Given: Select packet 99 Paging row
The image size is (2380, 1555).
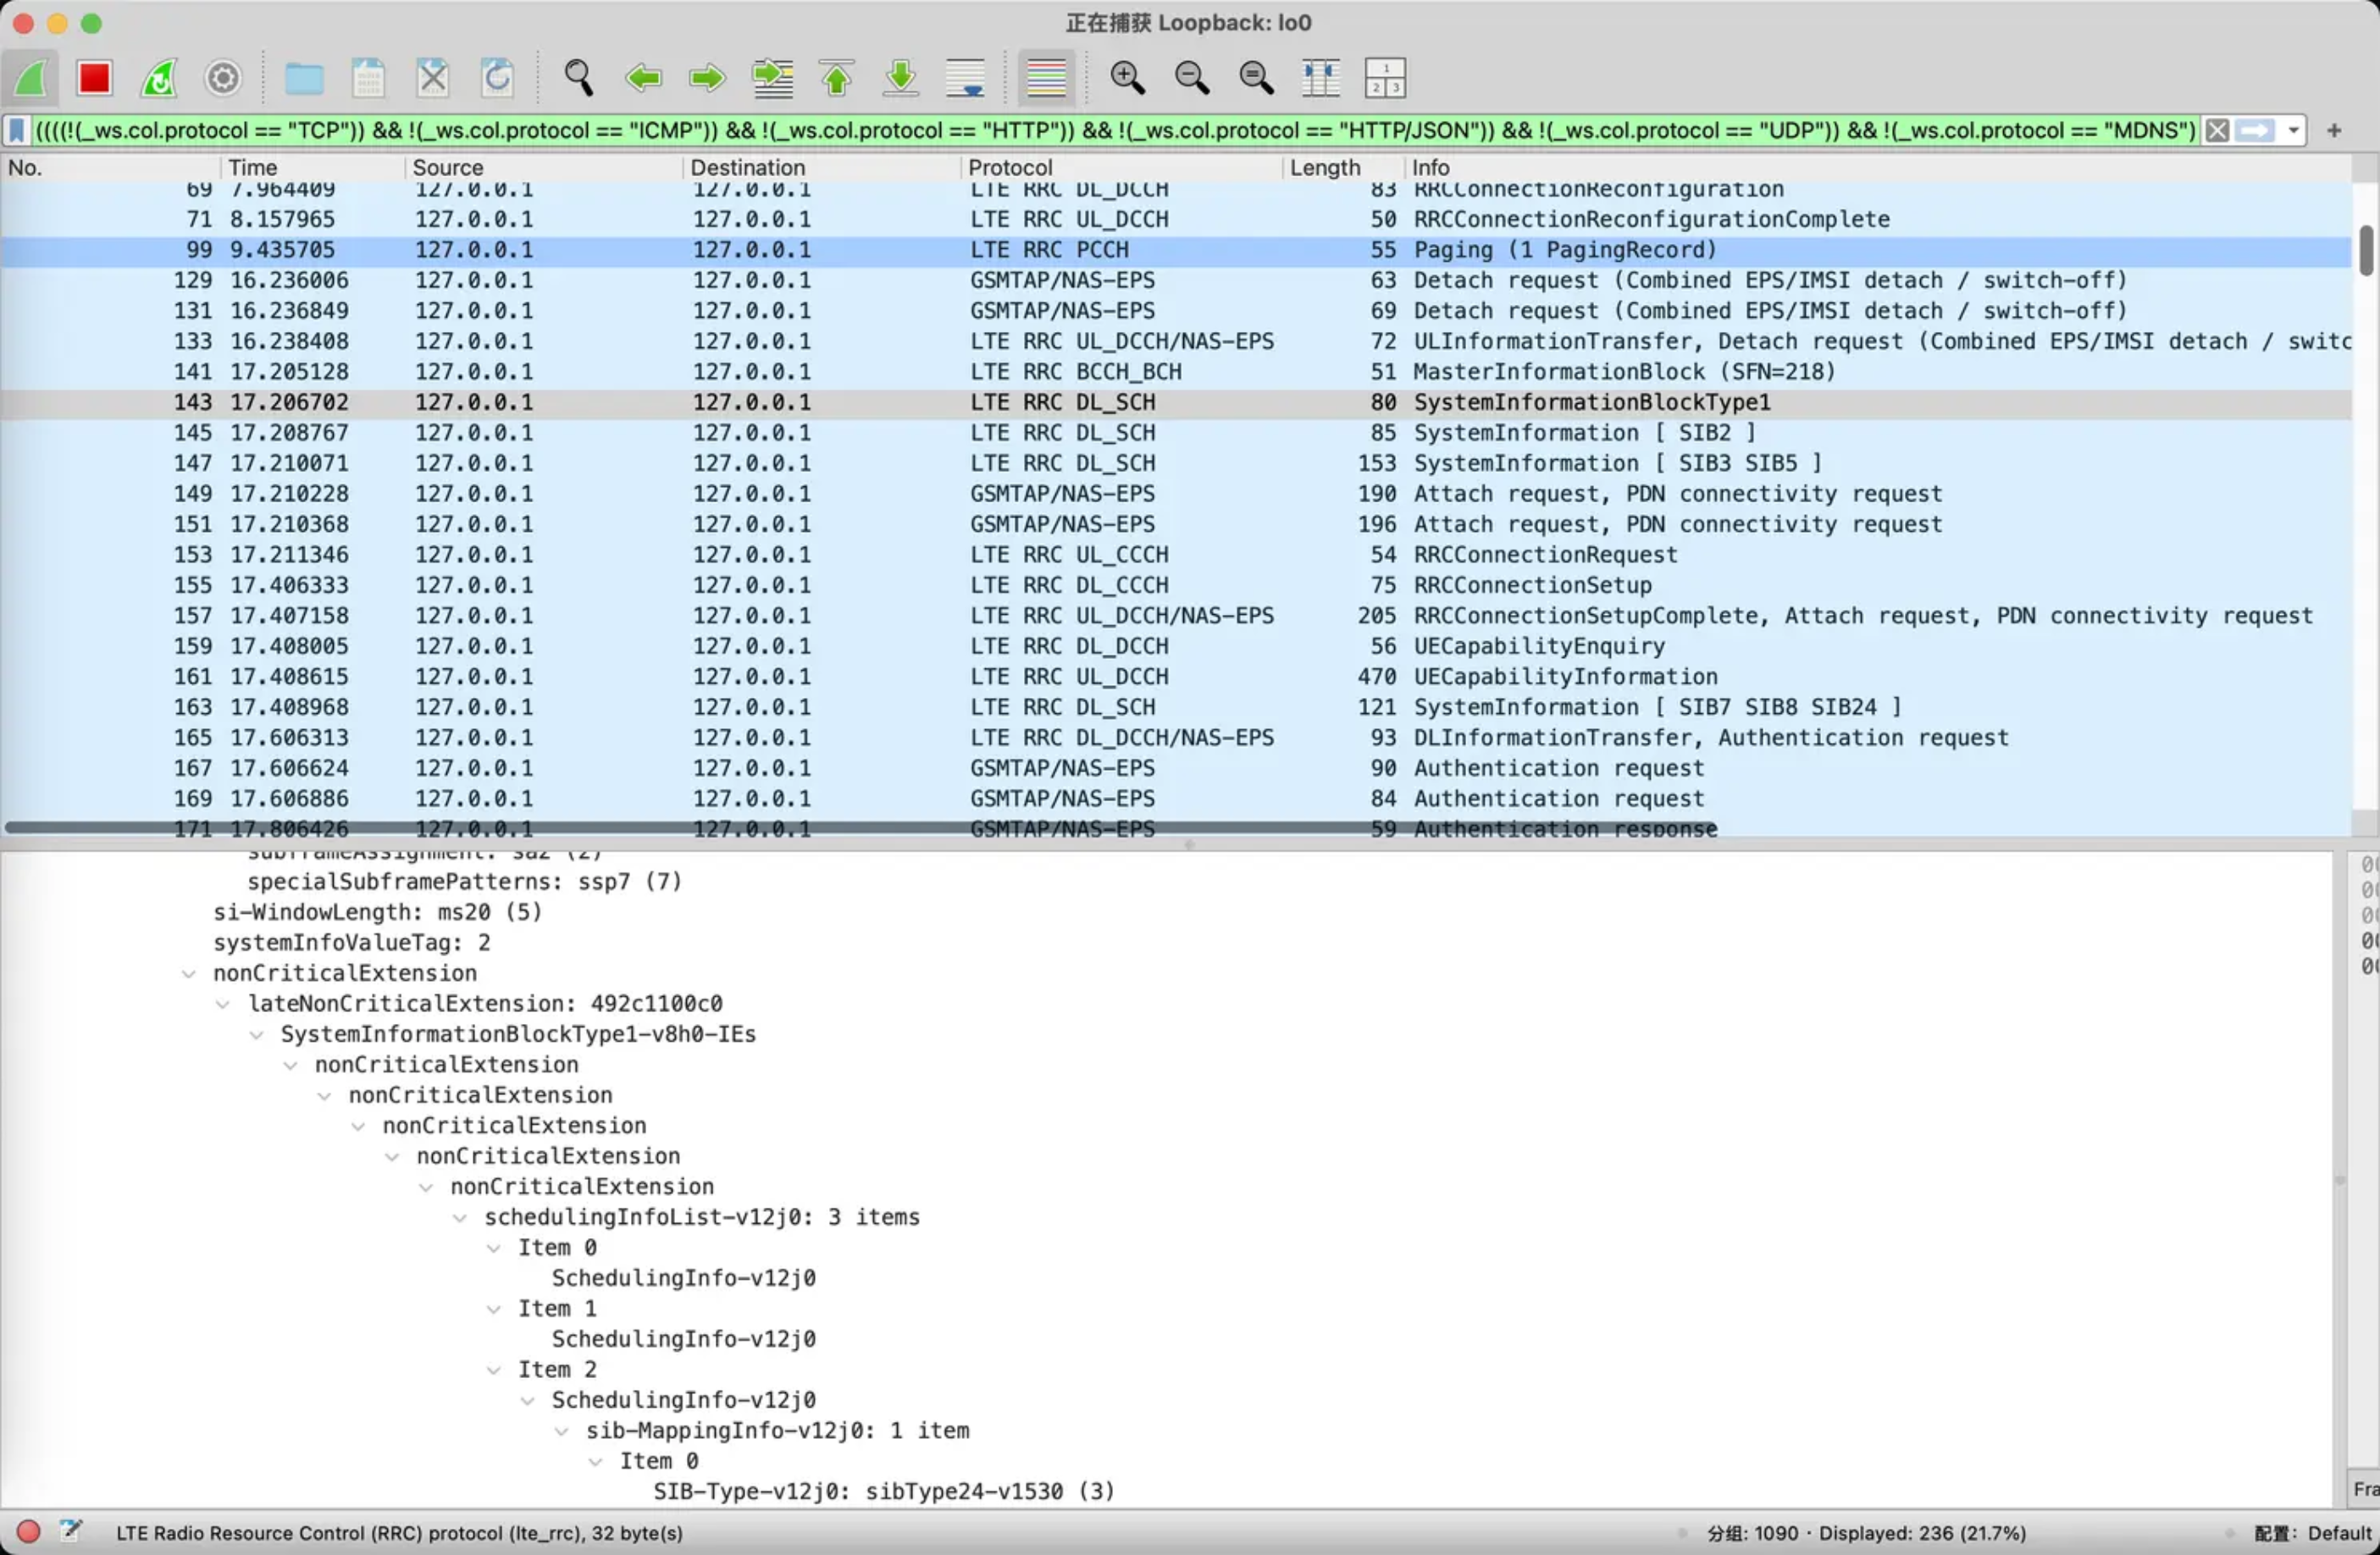Looking at the screenshot, I should [x=1175, y=249].
